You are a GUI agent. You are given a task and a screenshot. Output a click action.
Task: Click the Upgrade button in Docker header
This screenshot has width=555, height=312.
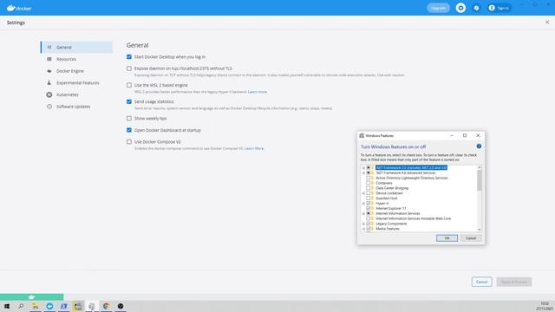click(x=438, y=8)
